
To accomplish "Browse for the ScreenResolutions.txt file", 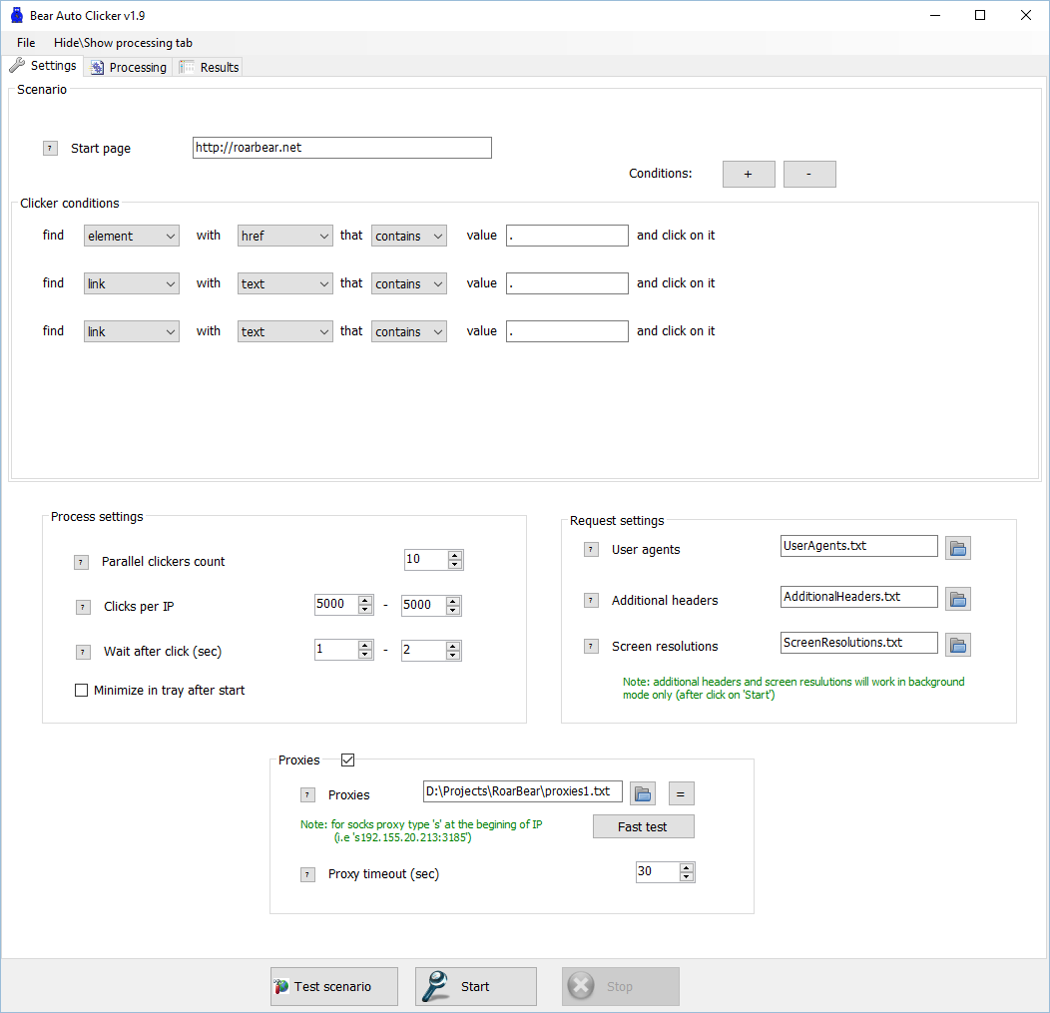I will pos(958,645).
